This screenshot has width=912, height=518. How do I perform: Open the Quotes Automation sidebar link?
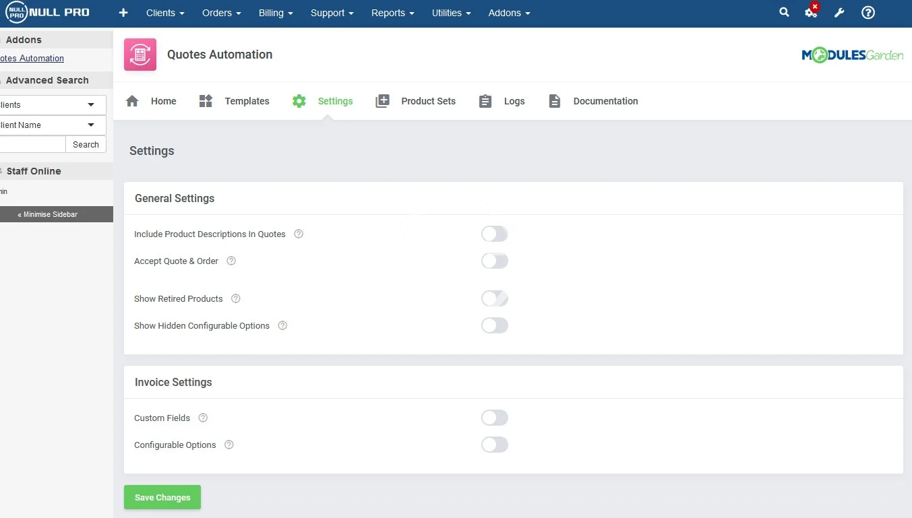pos(32,59)
